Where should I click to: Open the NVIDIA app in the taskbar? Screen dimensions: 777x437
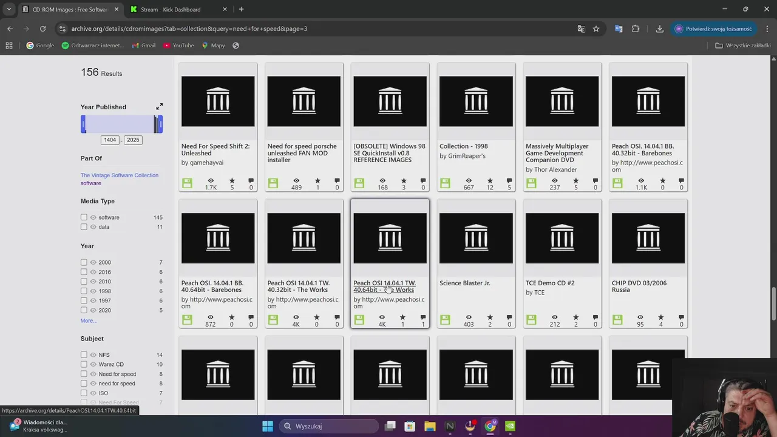(x=511, y=426)
